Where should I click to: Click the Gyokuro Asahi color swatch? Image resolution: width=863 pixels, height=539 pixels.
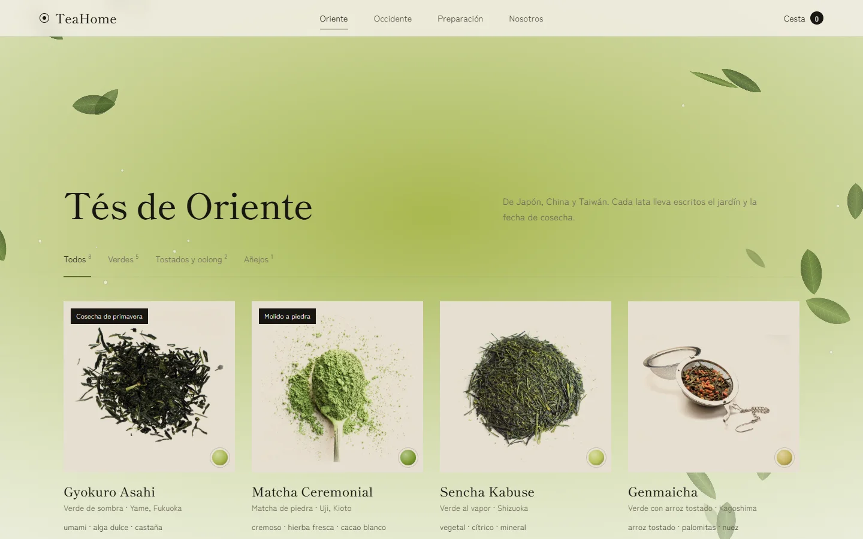[220, 458]
